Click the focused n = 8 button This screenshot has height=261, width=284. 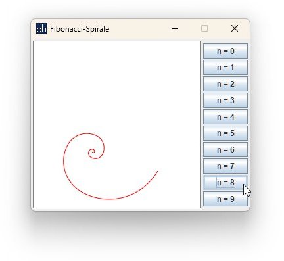click(225, 183)
